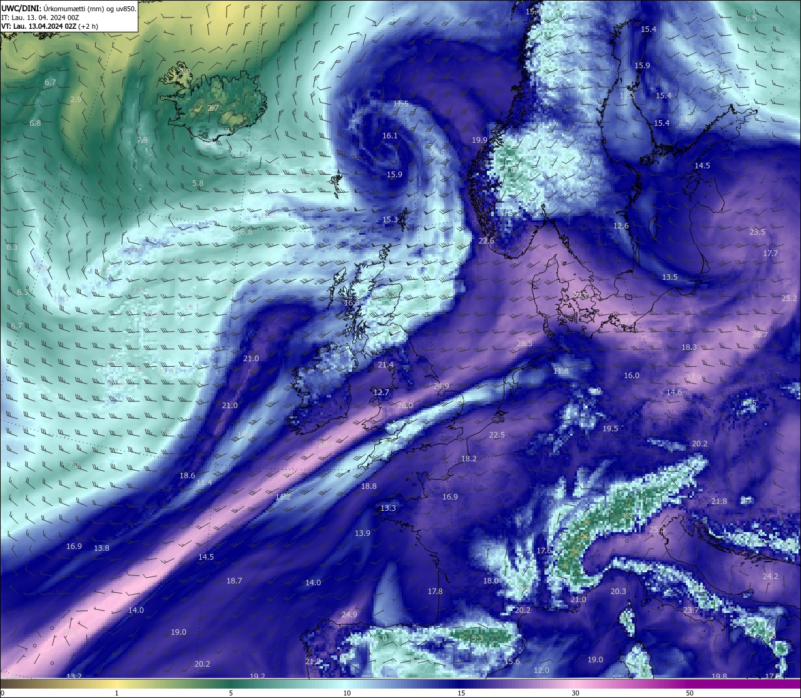Click the map value 23.5
The width and height of the screenshot is (801, 698).
pos(757,232)
